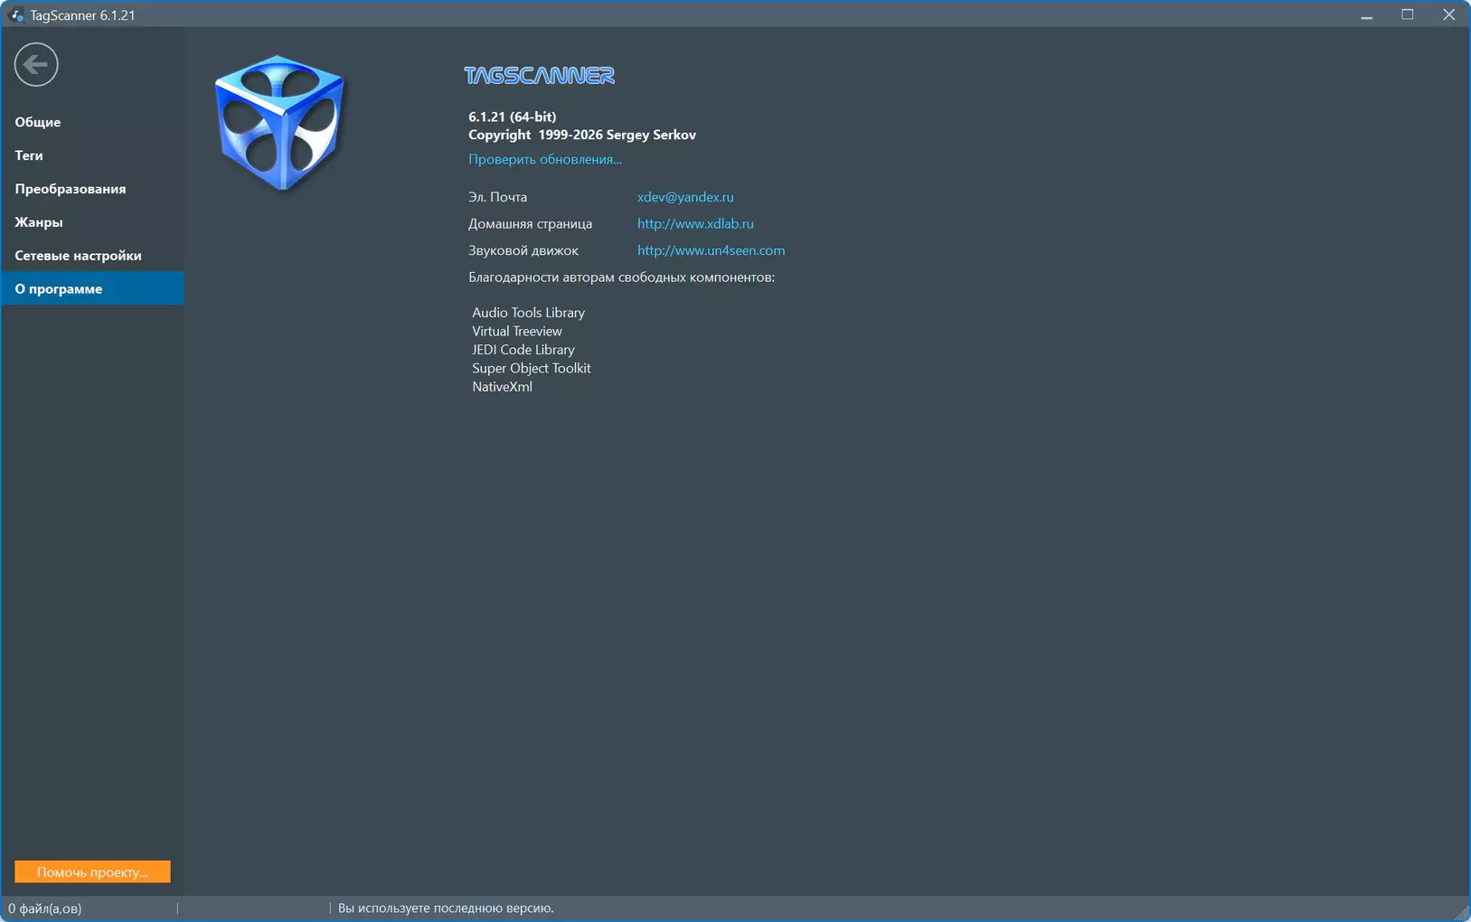Click the TAGSCANNER wordmark logo
The width and height of the screenshot is (1471, 922).
[x=540, y=76]
